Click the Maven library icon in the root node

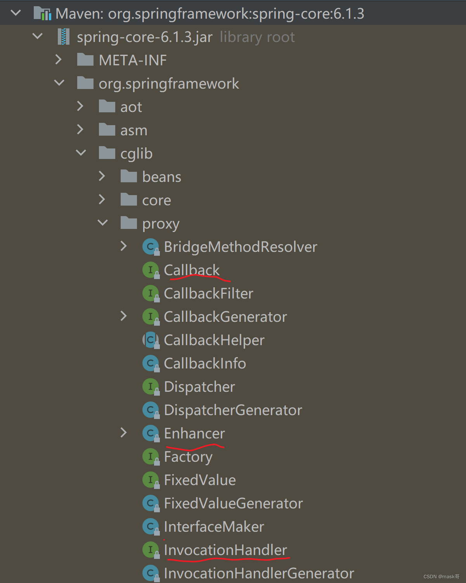pyautogui.click(x=43, y=13)
